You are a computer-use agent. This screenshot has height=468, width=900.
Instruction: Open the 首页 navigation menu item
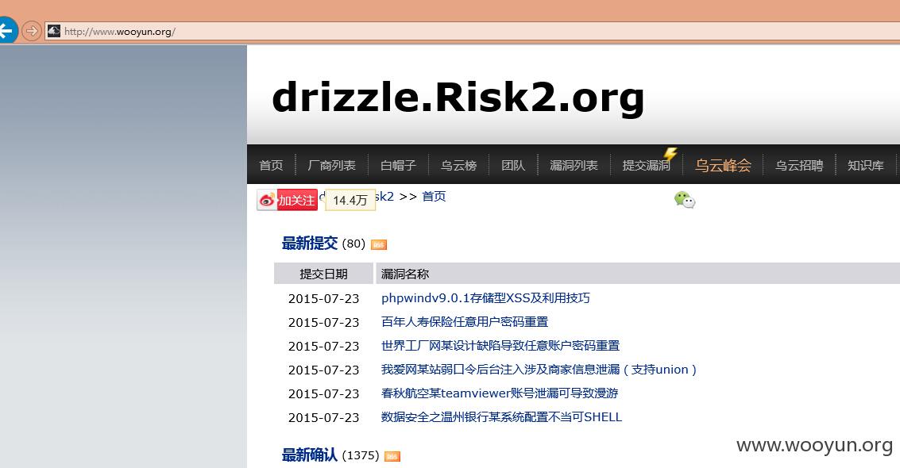click(x=271, y=166)
